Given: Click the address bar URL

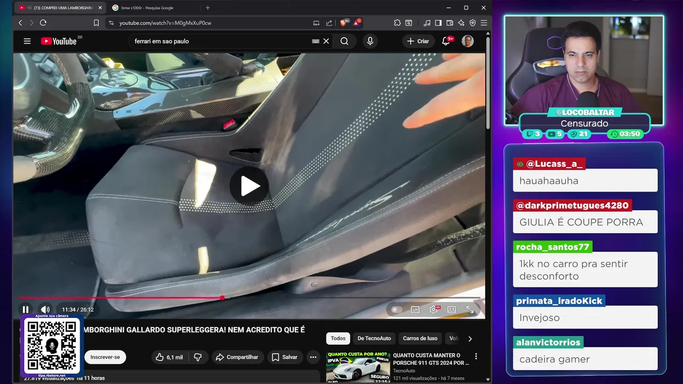Looking at the screenshot, I should pos(165,23).
